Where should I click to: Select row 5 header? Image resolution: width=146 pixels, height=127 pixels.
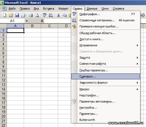pos(3,48)
